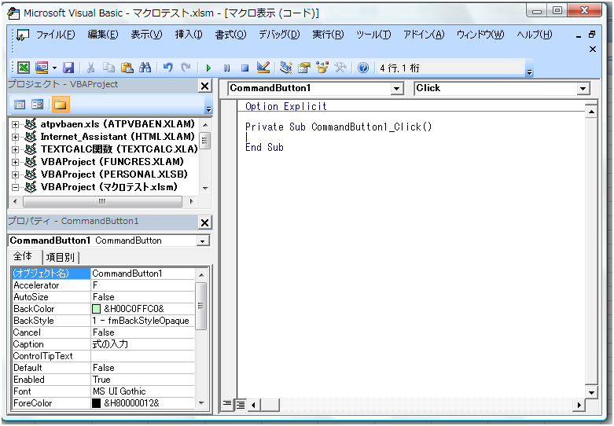The width and height of the screenshot is (614, 426).
Task: Select the BackStyle value fmBackStyleOpaque
Action: (x=141, y=321)
